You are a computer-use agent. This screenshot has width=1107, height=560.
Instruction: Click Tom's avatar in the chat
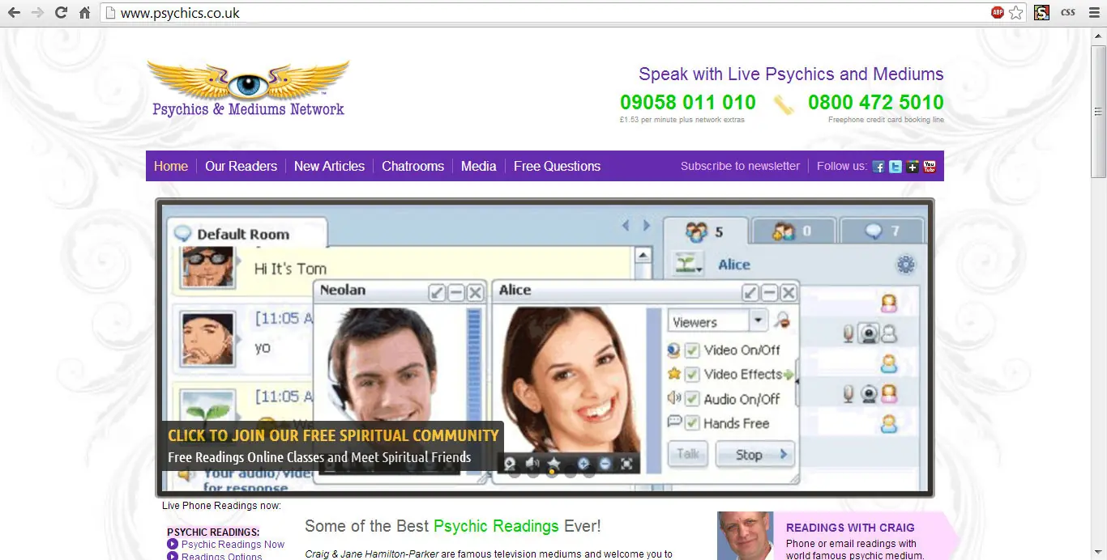(207, 267)
